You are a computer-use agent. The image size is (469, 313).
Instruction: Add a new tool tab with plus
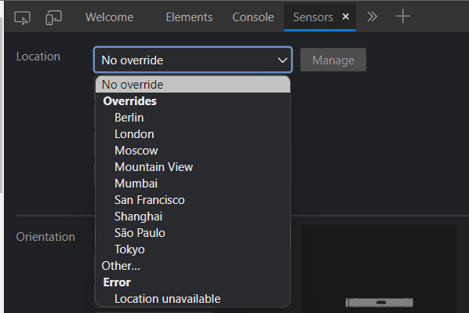(x=402, y=16)
